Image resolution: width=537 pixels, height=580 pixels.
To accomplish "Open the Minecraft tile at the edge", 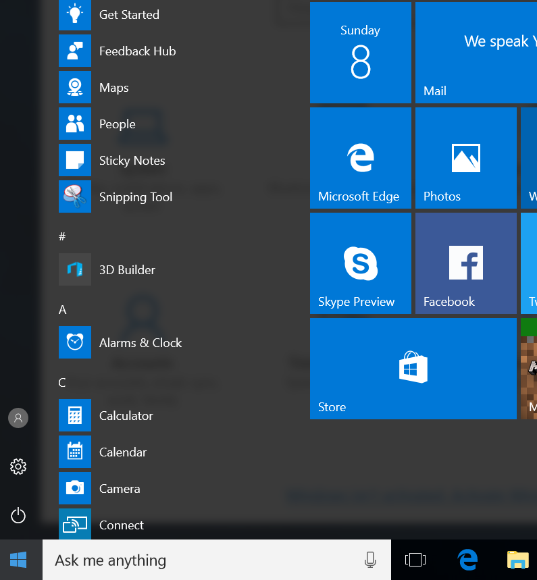I will [529, 369].
